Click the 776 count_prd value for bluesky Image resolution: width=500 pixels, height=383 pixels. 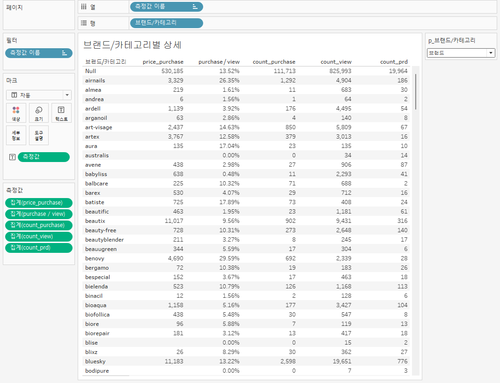click(x=403, y=361)
